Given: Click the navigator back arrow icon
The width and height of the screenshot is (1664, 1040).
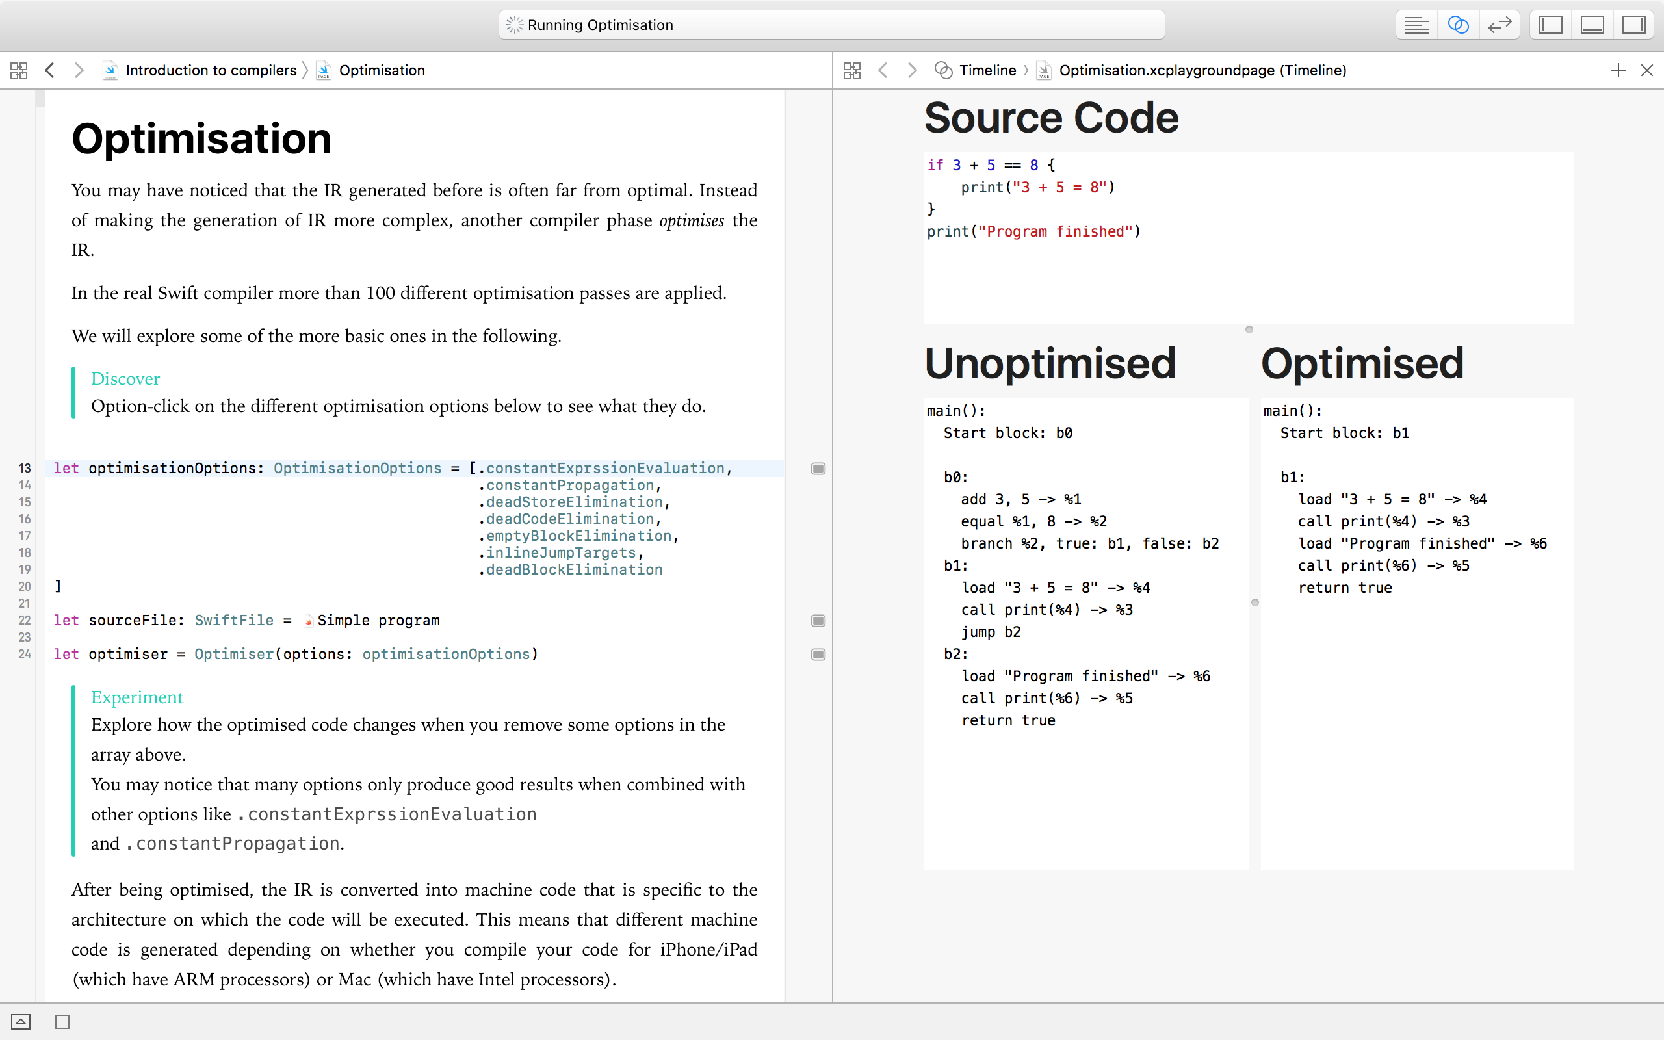Looking at the screenshot, I should pyautogui.click(x=49, y=70).
